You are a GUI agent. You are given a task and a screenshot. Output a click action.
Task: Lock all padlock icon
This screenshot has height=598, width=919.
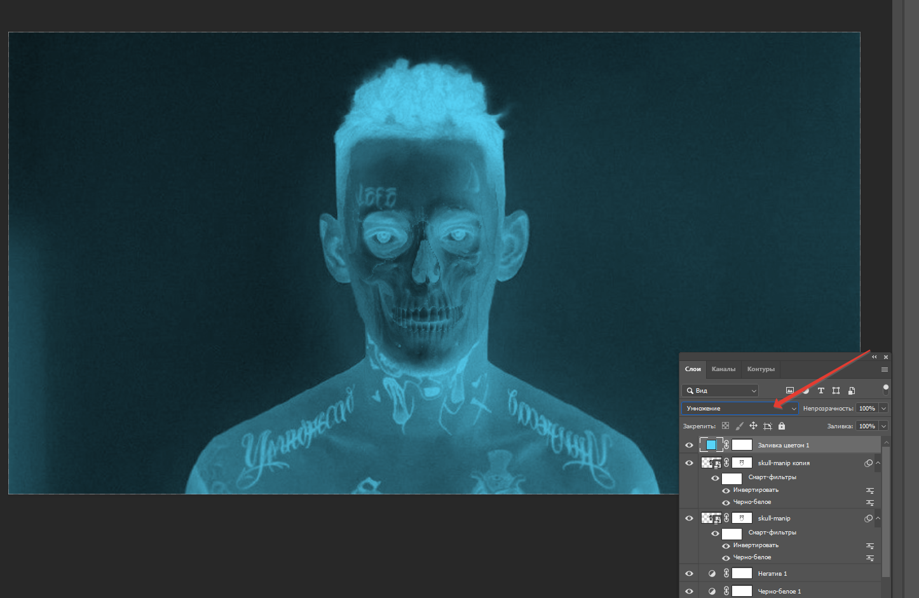pos(782,426)
